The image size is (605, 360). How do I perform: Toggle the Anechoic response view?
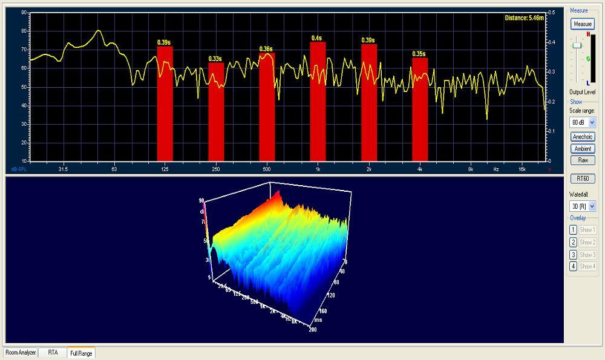pos(583,137)
